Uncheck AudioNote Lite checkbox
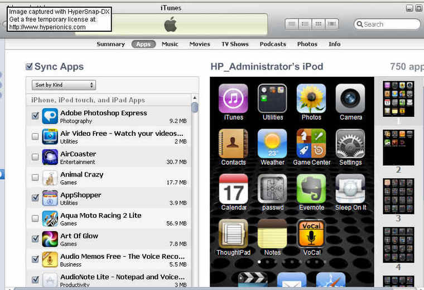This screenshot has width=424, height=290. point(35,280)
